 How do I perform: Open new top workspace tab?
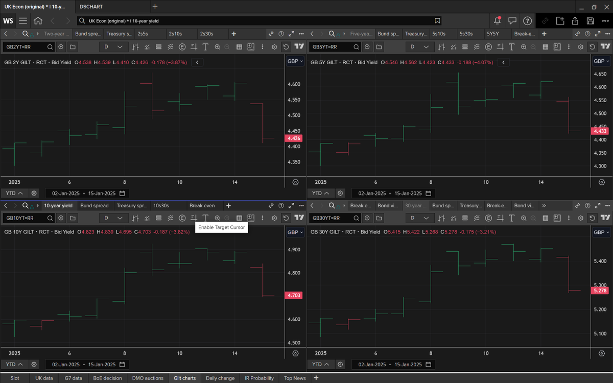click(x=155, y=6)
